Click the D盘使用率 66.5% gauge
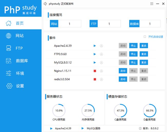167x132 pixels. [150, 111]
